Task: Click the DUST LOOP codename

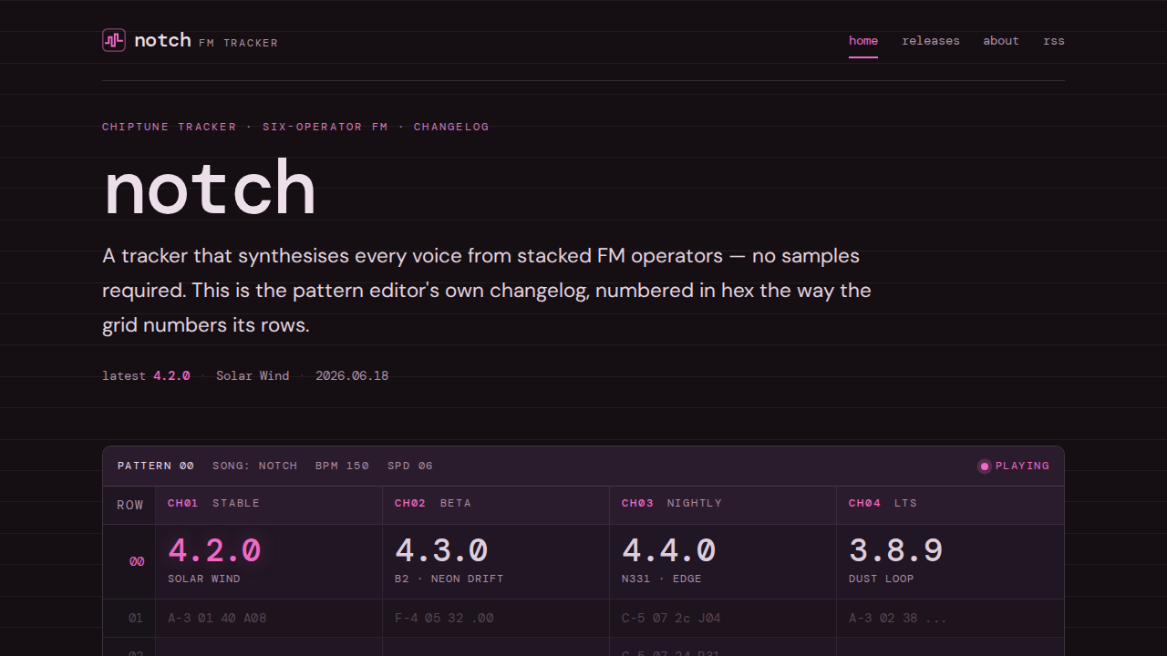Action: click(x=882, y=579)
